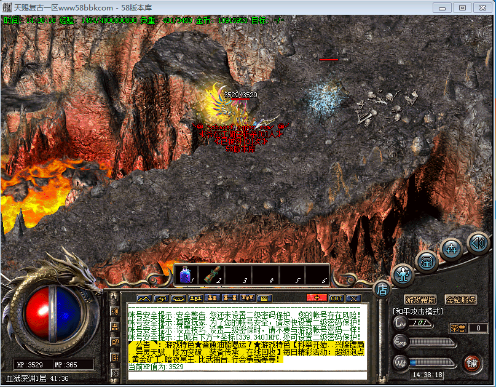The width and height of the screenshot is (496, 387).
Task: Toggle the chain-link chat channel side icon
Action: point(114,342)
